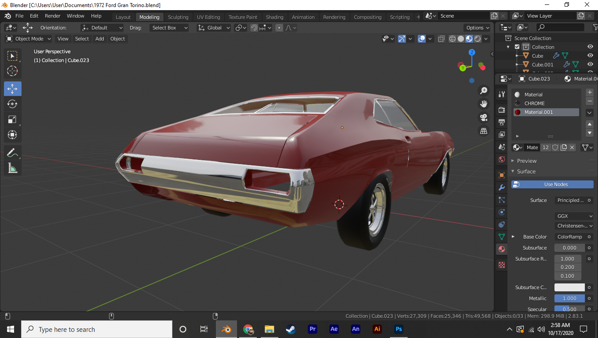598x338 pixels.
Task: Switch to the Shading workspace tab
Action: 274,17
